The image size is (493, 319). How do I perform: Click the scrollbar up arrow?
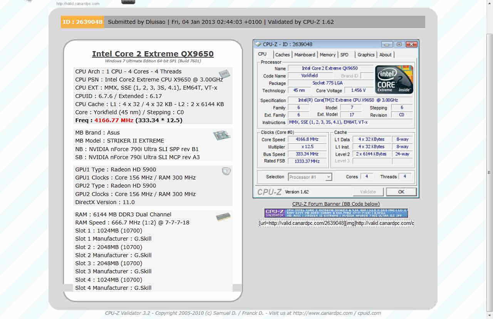(490, 3)
